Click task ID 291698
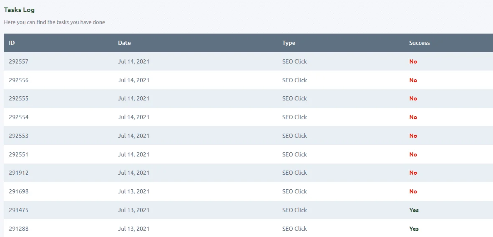Screen dimensions: 493x237 pos(19,191)
